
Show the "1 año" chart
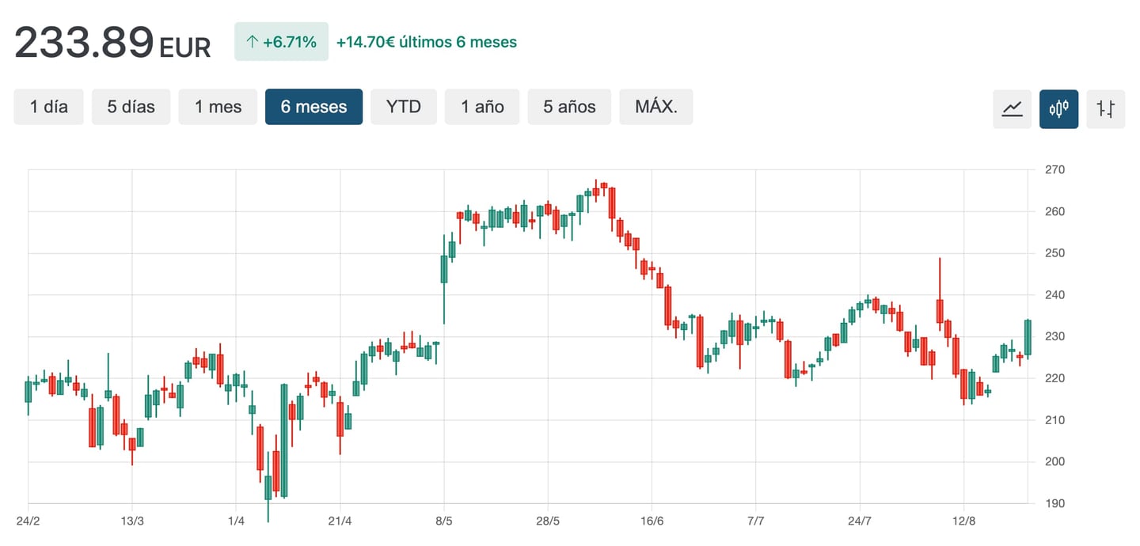tap(481, 106)
